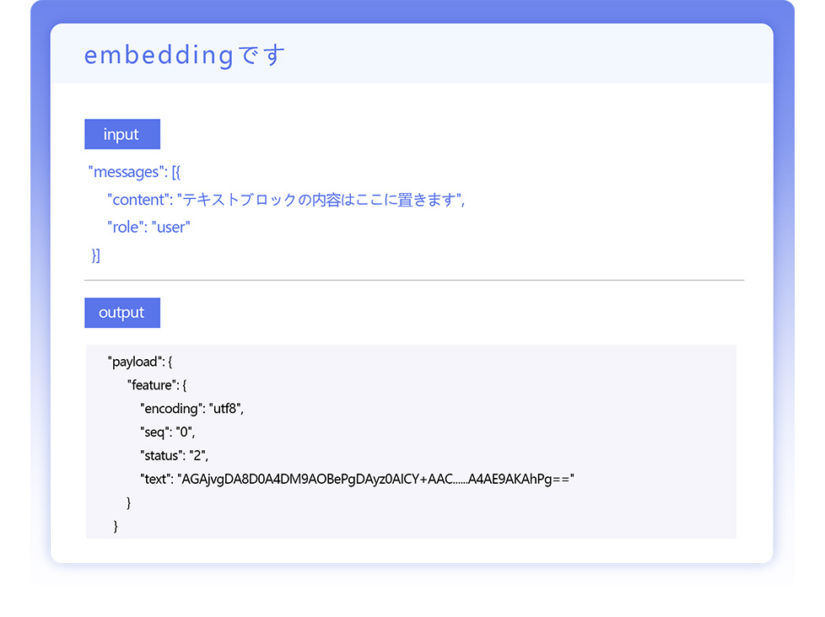The width and height of the screenshot is (825, 617).
Task: Select the "seq": "0" line
Action: [x=167, y=432]
